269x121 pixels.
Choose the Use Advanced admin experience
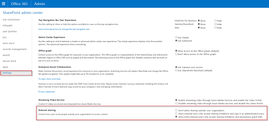point(176,41)
